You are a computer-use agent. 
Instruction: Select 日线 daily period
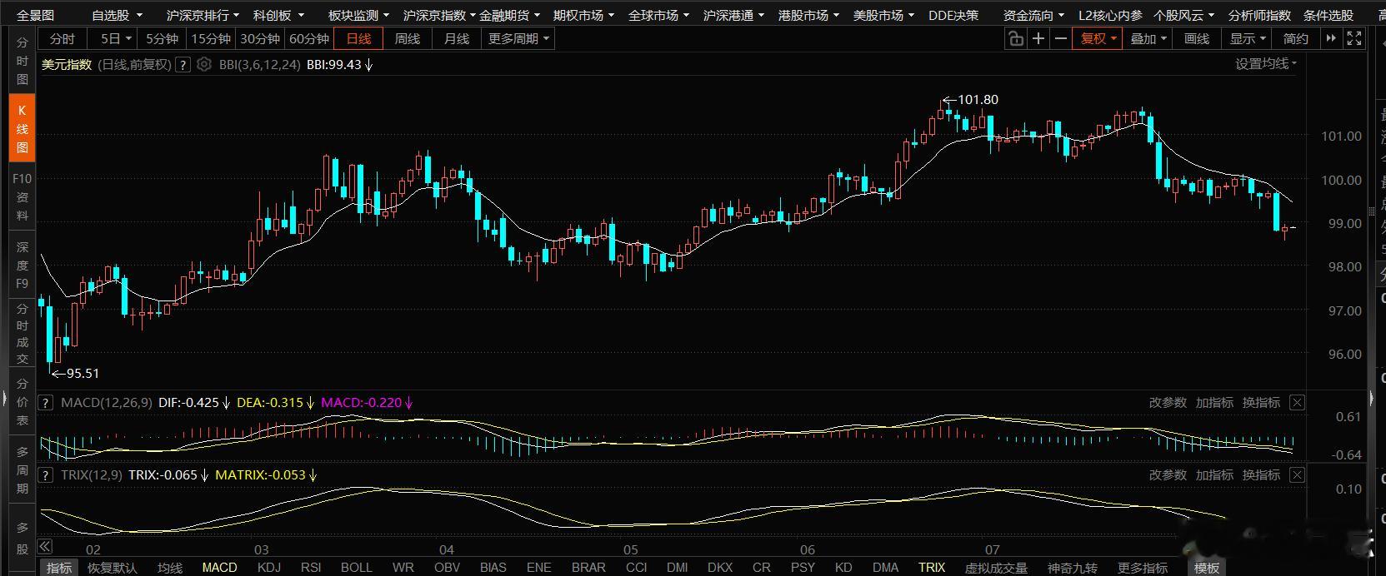click(x=358, y=38)
